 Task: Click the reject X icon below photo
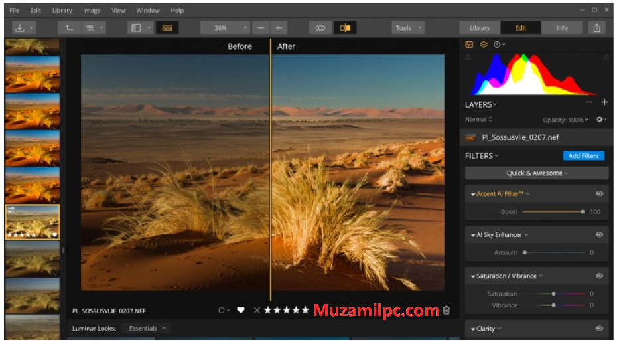(x=257, y=310)
